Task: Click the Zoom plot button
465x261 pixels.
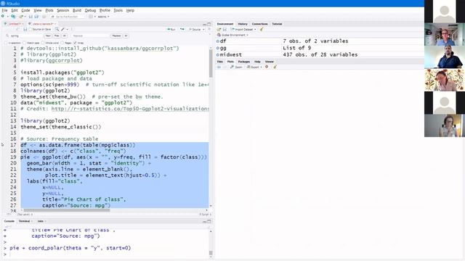Action: pyautogui.click(x=236, y=67)
